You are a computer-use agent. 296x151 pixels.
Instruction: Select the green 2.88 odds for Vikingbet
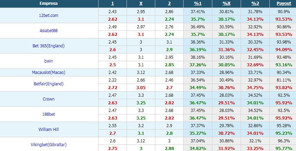(x=169, y=149)
